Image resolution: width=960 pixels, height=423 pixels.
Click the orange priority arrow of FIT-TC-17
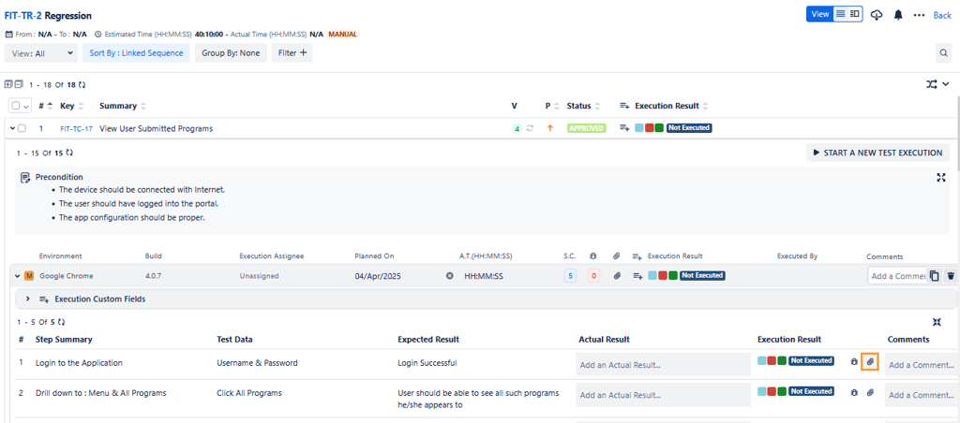click(x=549, y=128)
